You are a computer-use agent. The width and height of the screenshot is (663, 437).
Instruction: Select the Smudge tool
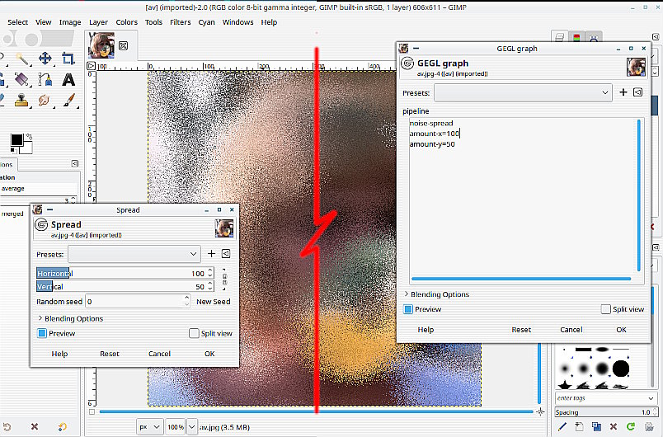(45, 100)
